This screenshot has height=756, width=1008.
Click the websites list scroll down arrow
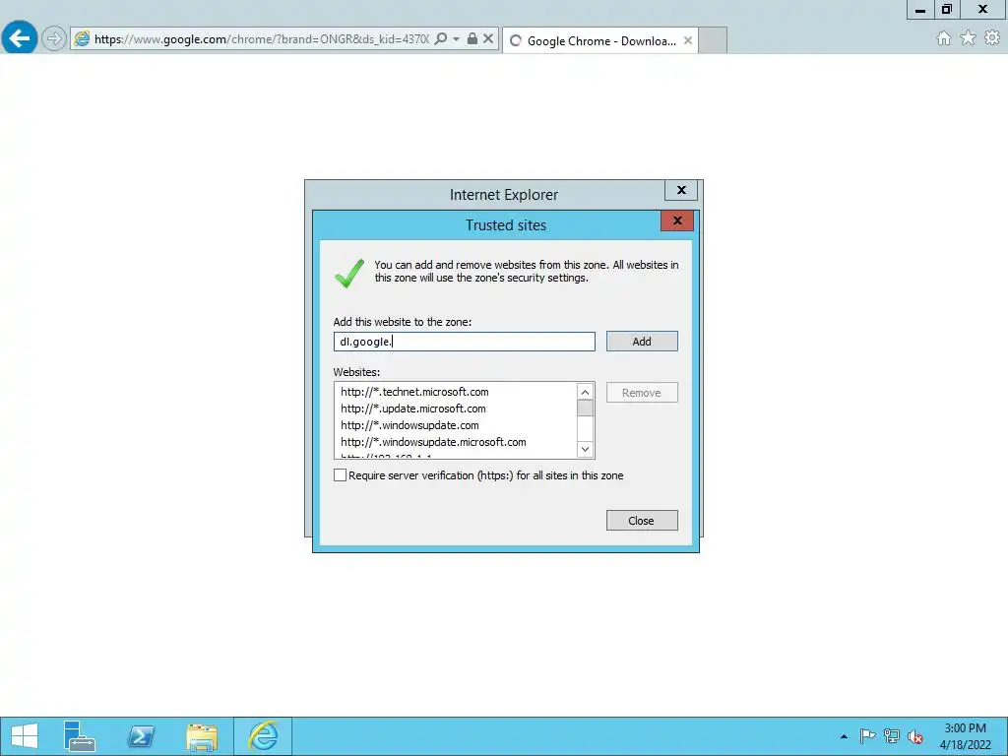point(585,449)
